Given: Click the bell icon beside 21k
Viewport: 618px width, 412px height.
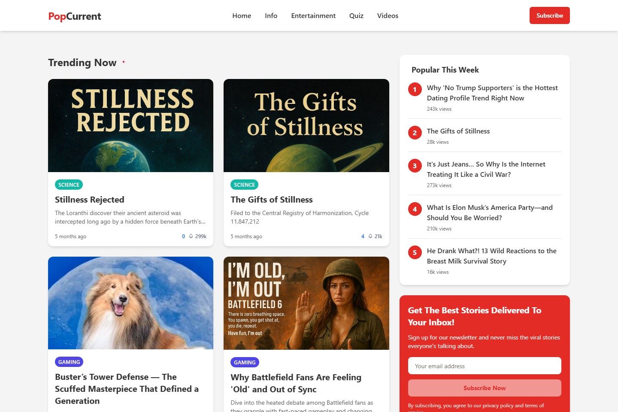Looking at the screenshot, I should point(370,236).
